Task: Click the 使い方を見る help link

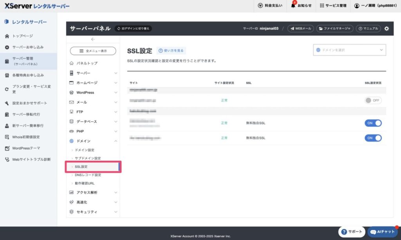Action: click(171, 50)
